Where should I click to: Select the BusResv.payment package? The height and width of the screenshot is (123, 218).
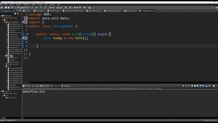pos(12,64)
